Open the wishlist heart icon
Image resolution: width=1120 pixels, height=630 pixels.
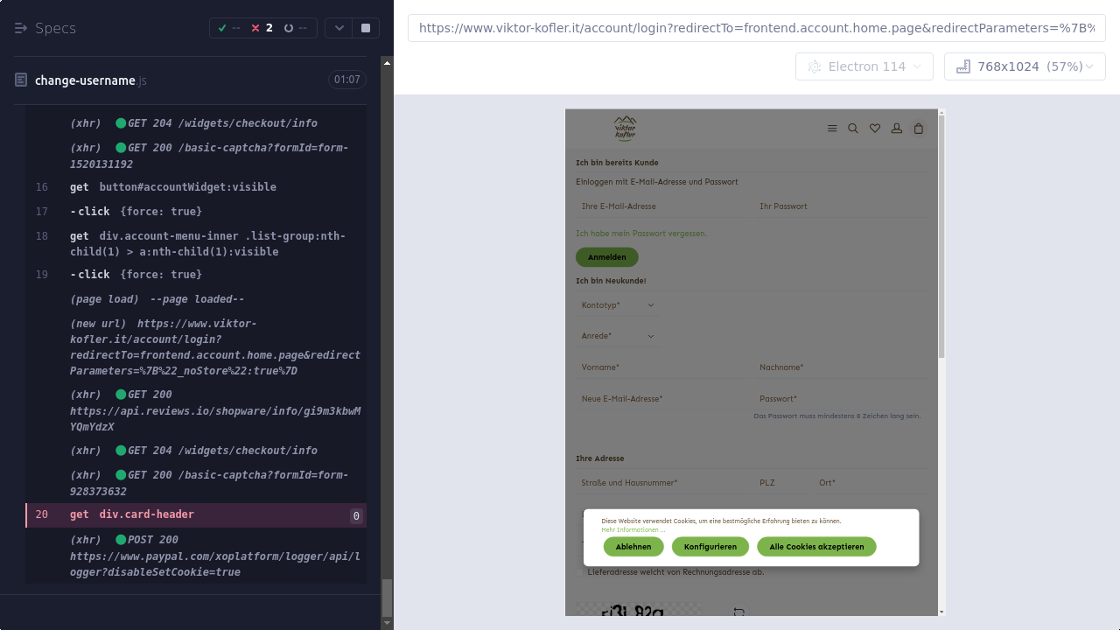[x=875, y=129]
